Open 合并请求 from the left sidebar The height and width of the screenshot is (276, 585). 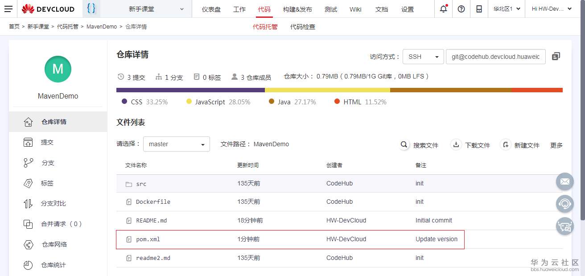coord(56,224)
